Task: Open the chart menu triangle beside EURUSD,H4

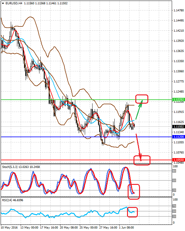Action: pos(3,3)
